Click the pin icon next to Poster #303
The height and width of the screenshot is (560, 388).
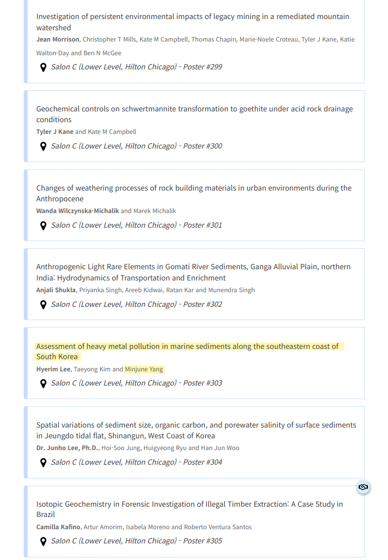tap(43, 383)
